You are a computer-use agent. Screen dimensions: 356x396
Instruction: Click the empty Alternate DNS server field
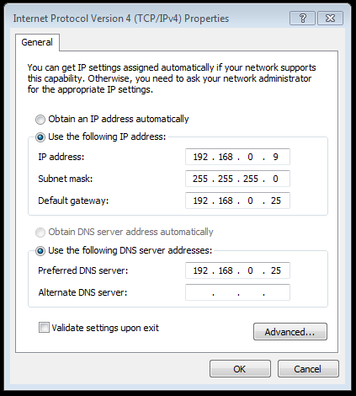coord(237,292)
